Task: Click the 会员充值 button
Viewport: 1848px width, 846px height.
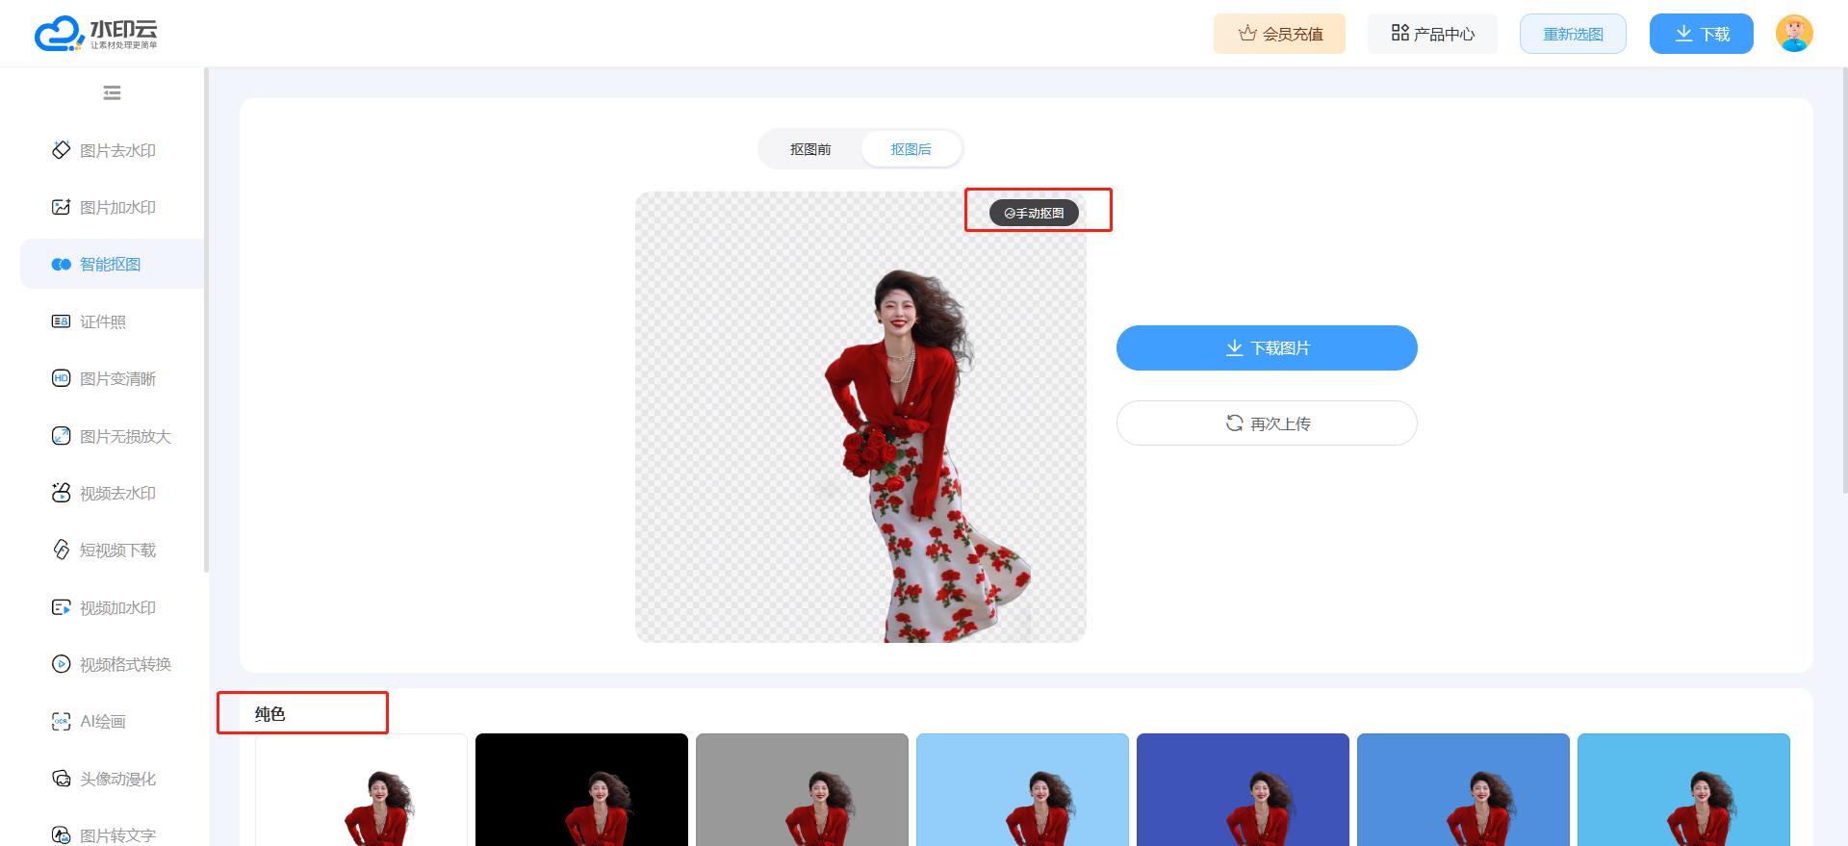Action: point(1279,34)
